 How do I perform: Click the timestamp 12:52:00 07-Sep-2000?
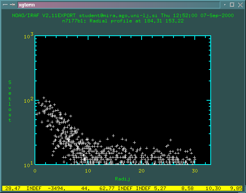tap(203, 16)
